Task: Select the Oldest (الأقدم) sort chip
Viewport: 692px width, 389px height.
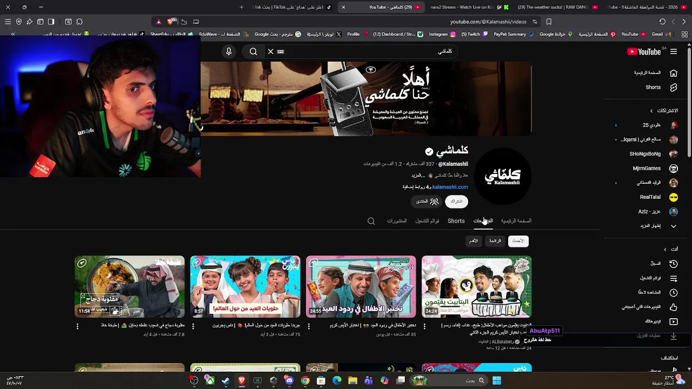Action: click(x=474, y=241)
